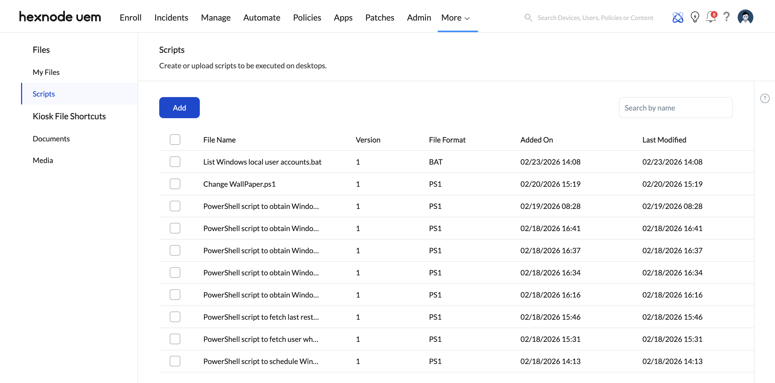This screenshot has width=775, height=383.
Task: Click the circled help icon beside scripts table
Action: (x=764, y=98)
